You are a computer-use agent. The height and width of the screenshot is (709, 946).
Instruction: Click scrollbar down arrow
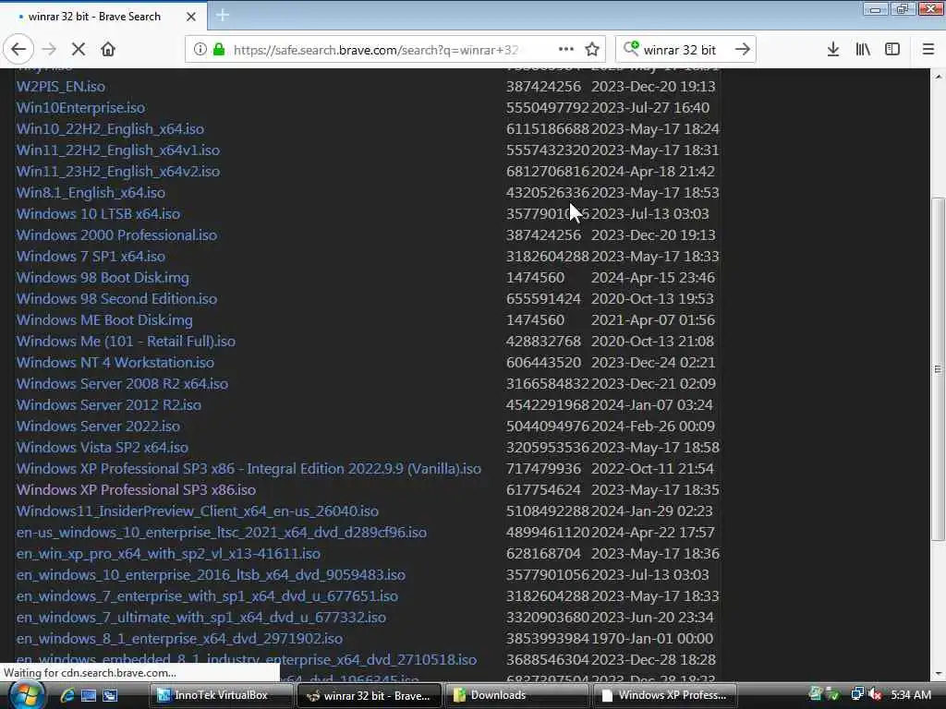coord(939,674)
